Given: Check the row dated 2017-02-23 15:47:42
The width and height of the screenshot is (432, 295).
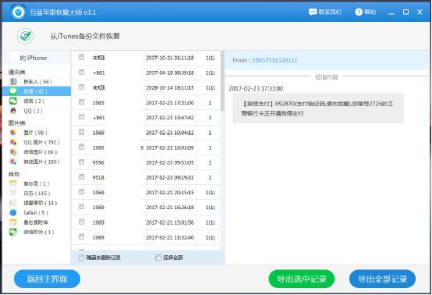Looking at the screenshot, I should click(81, 117).
